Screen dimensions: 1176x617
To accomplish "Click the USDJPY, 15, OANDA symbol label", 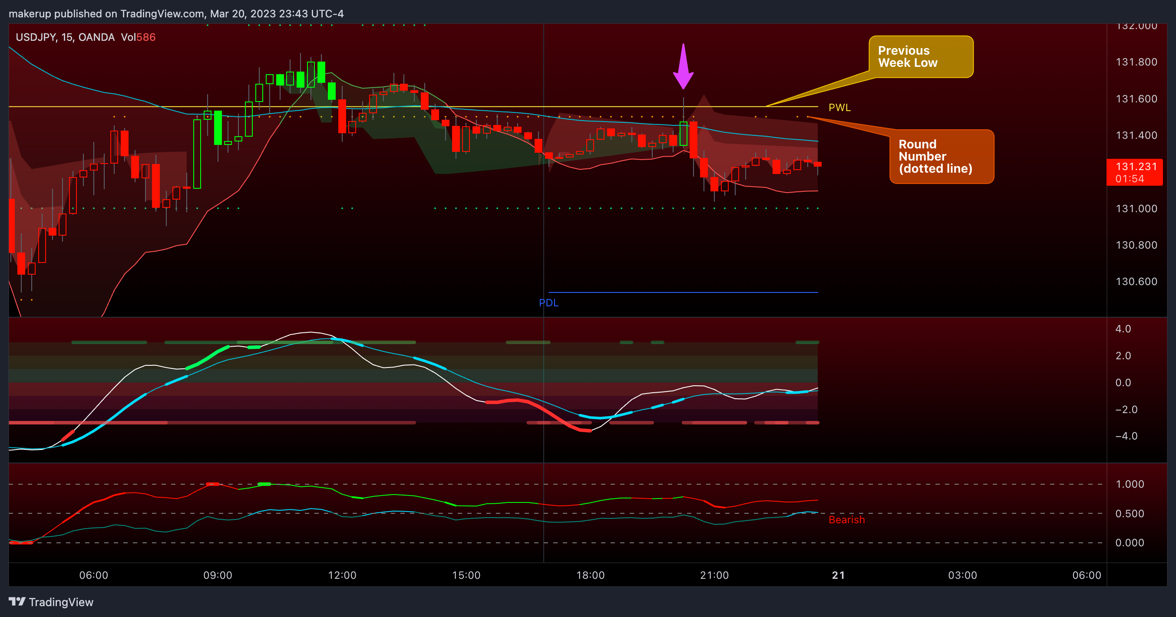I will tap(65, 37).
